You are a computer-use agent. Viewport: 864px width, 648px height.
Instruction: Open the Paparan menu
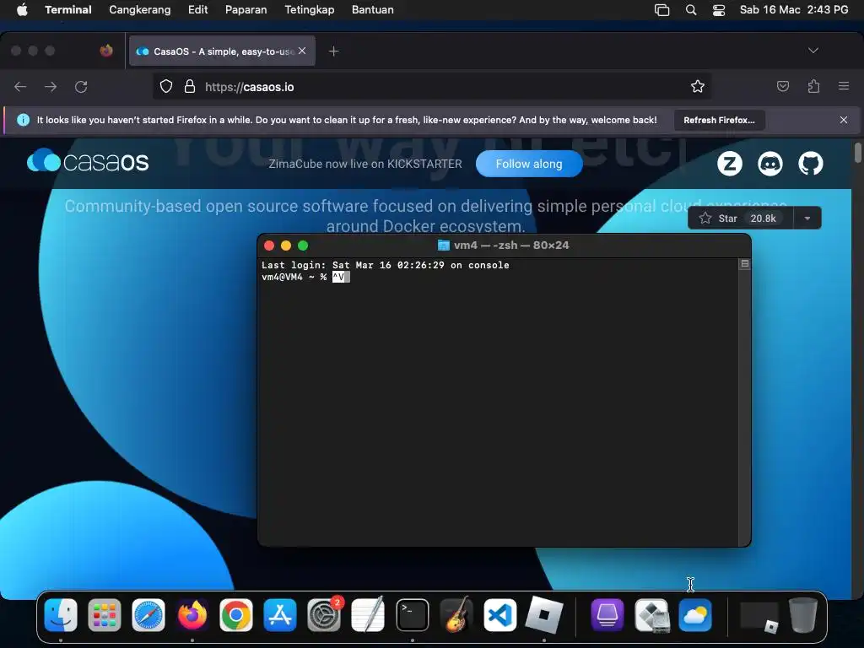[x=246, y=9]
